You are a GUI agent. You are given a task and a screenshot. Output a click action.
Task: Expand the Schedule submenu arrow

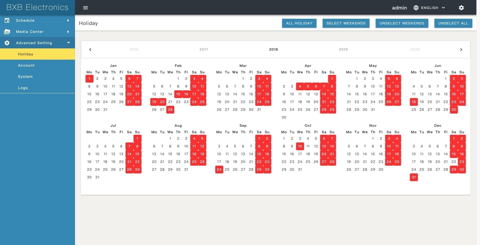pyautogui.click(x=68, y=20)
